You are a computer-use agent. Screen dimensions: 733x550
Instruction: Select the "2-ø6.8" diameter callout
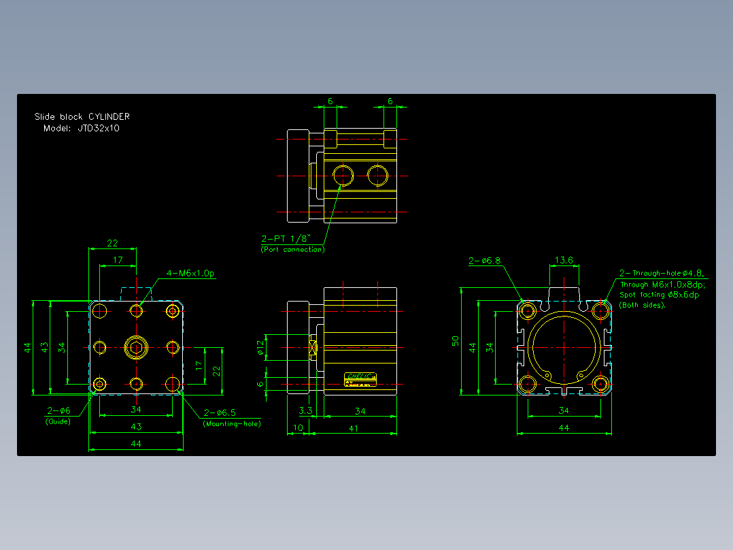(x=484, y=261)
